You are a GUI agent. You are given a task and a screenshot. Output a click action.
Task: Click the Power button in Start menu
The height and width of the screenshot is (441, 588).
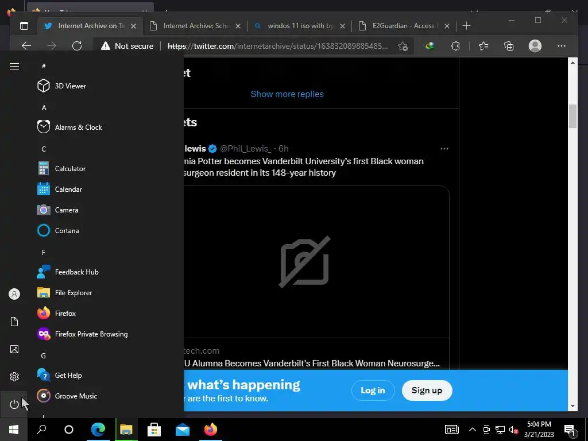[14, 404]
